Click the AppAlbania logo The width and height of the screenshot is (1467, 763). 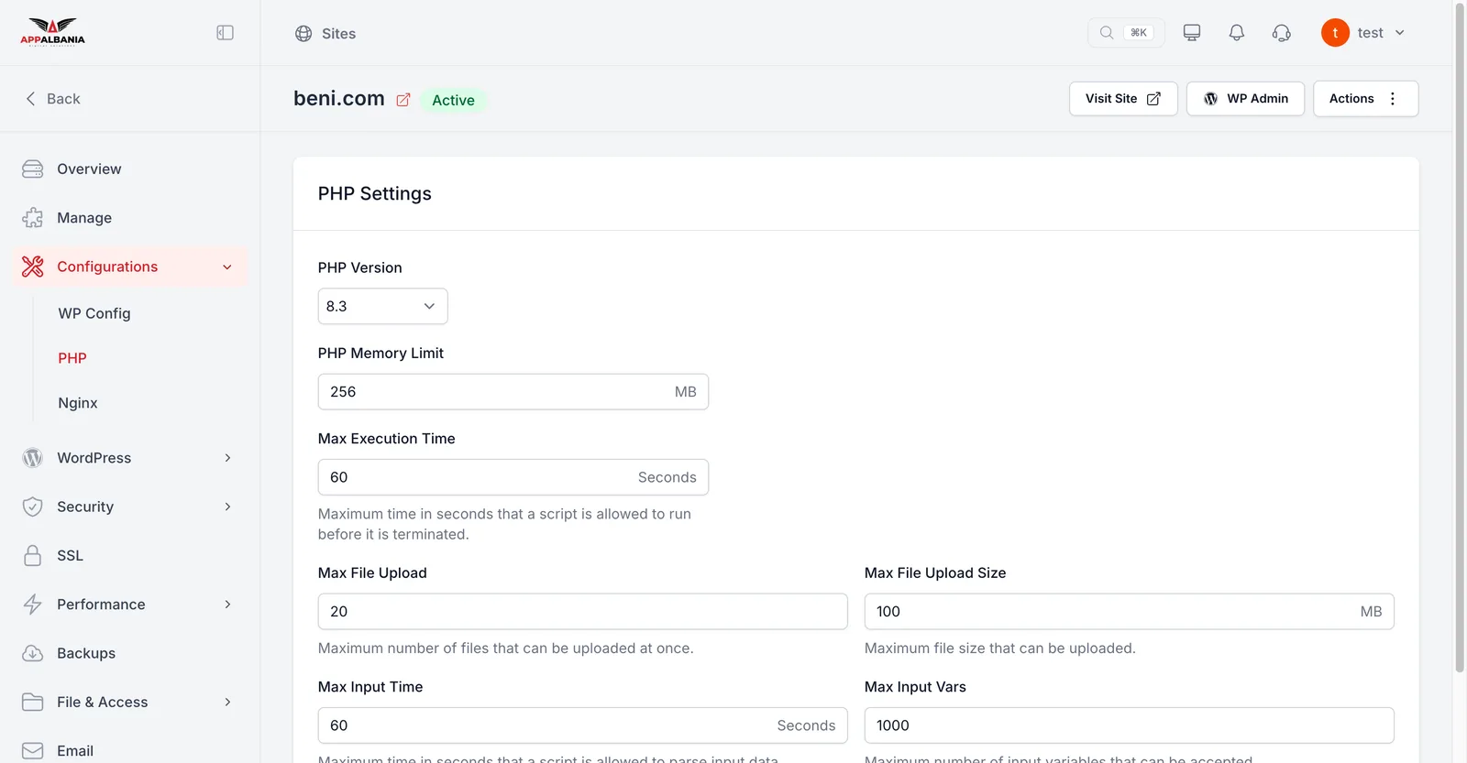click(52, 32)
